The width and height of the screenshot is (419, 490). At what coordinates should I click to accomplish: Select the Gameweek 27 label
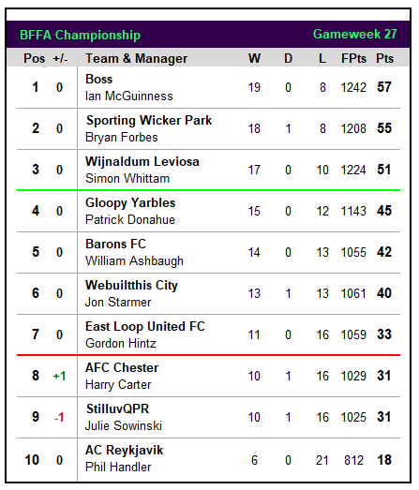pos(355,34)
